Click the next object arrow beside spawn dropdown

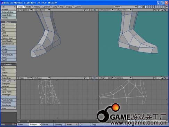[x=141, y=7]
